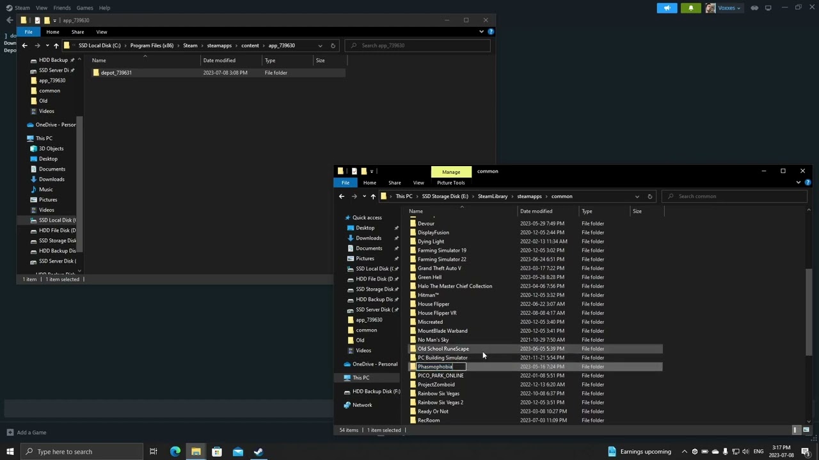Screen dimensions: 819x460
Task: Open Steam's Games menu
Action: 84,8
